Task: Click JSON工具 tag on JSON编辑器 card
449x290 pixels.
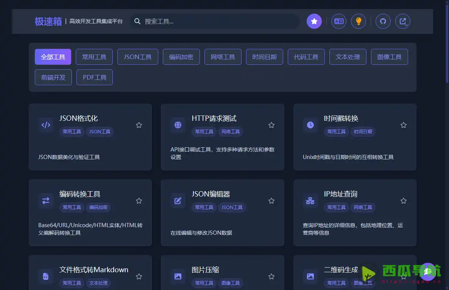Action: point(232,207)
